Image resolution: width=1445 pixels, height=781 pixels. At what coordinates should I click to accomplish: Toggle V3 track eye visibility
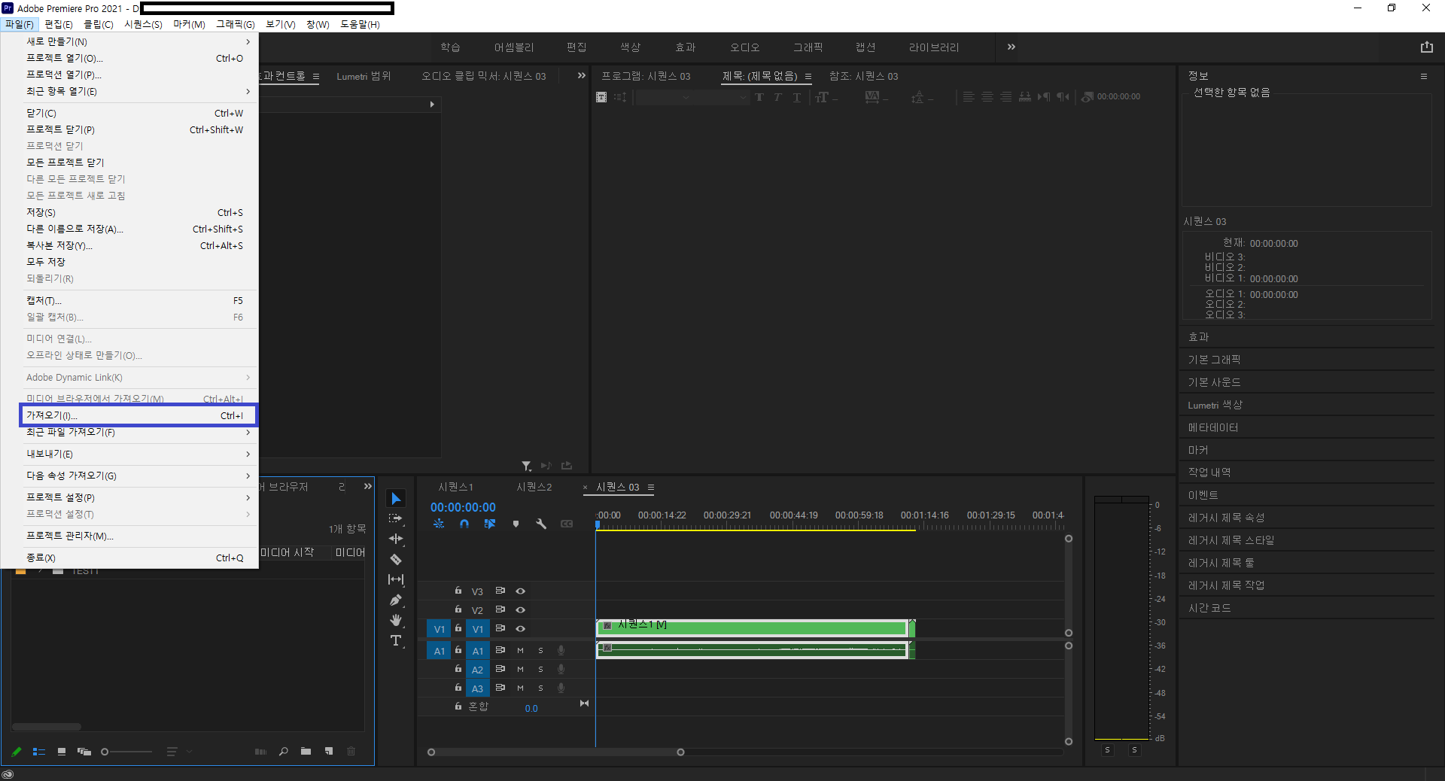point(520,591)
